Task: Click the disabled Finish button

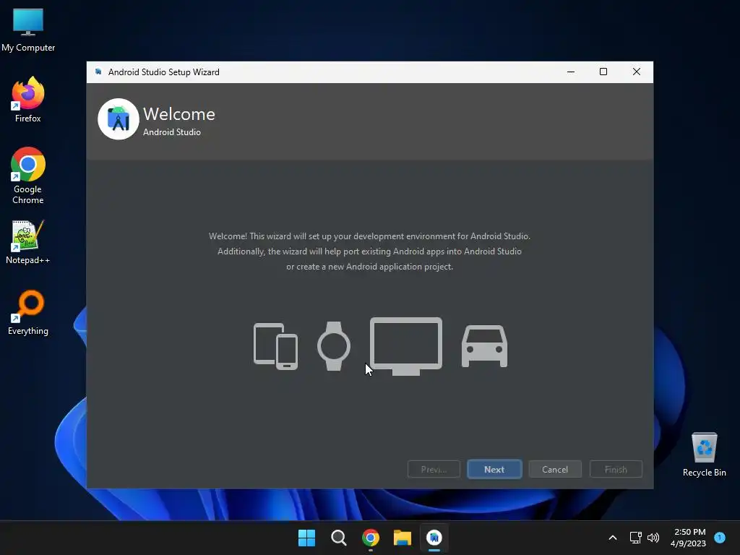Action: coord(616,469)
